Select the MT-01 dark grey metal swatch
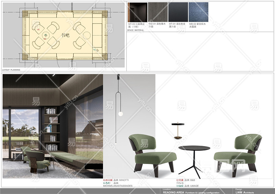275x194 pixels. pos(178,12)
